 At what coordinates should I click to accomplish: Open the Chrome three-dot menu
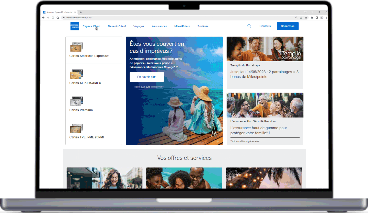click(326, 17)
